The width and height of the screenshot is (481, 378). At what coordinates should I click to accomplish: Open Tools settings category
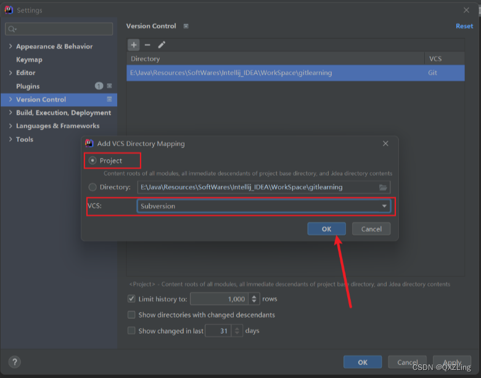tap(25, 139)
